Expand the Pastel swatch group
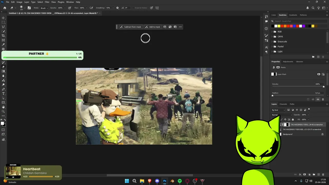This screenshot has height=185, width=329. [272, 47]
